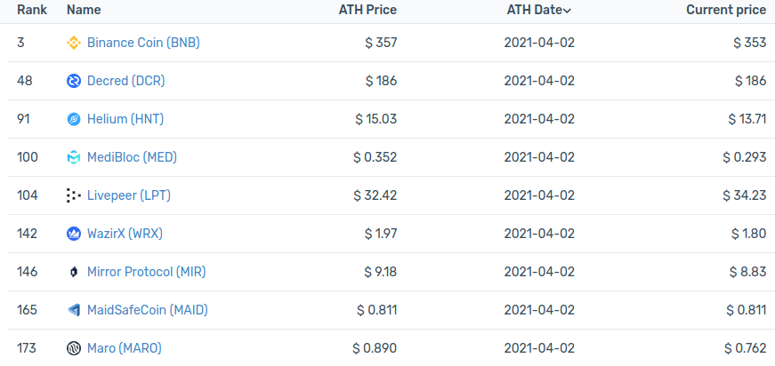The width and height of the screenshot is (775, 366).
Task: Click the MediBloc logo icon
Action: tap(73, 157)
